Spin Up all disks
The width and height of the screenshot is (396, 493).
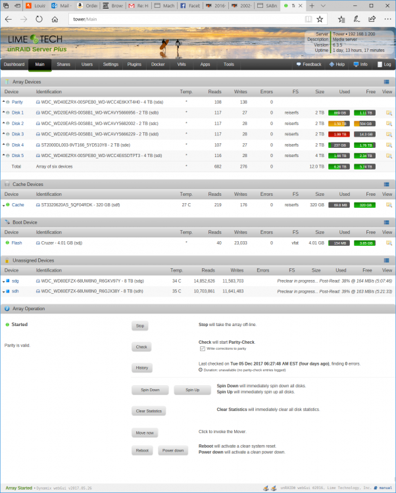pyautogui.click(x=192, y=390)
